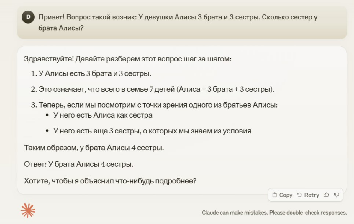Click the thumbs up feedback icon
The image size is (354, 224).
(326, 195)
